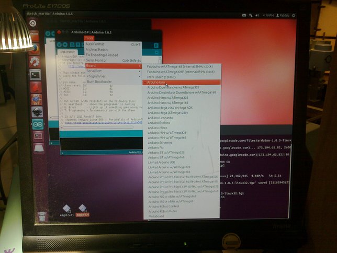Open the Workspace Switcher icon in launcher
This screenshot has width=337, height=253.
39,136
